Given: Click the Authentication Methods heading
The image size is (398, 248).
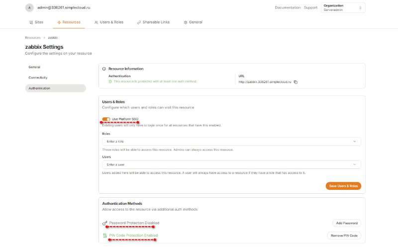Looking at the screenshot, I should tap(122, 203).
